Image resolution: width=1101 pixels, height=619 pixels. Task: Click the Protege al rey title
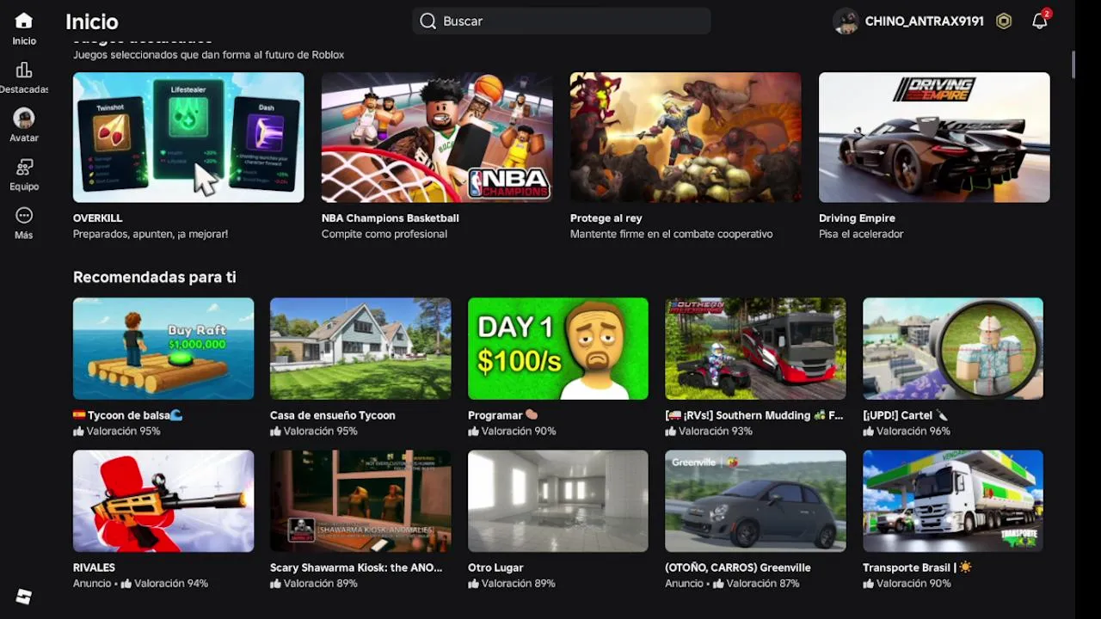[606, 218]
